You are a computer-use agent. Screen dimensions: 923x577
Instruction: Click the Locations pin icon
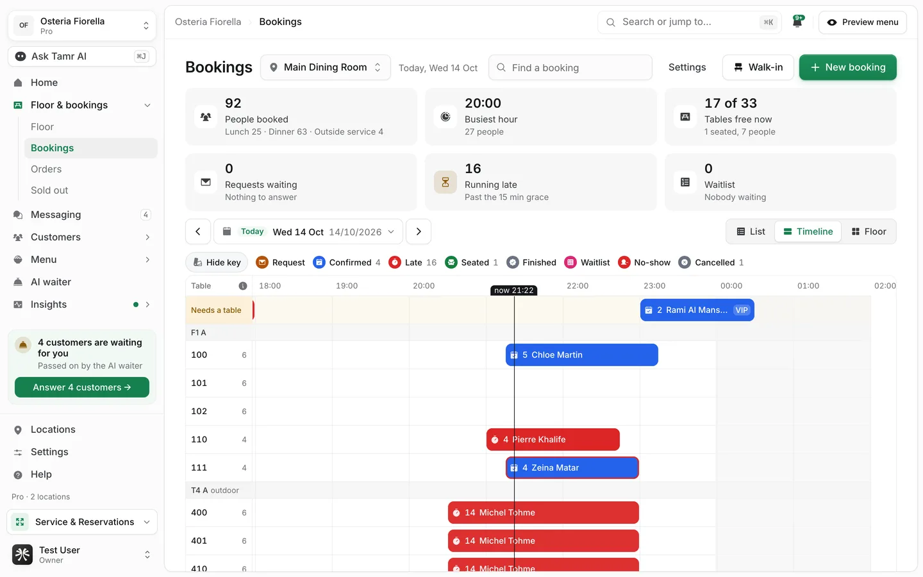click(x=18, y=430)
